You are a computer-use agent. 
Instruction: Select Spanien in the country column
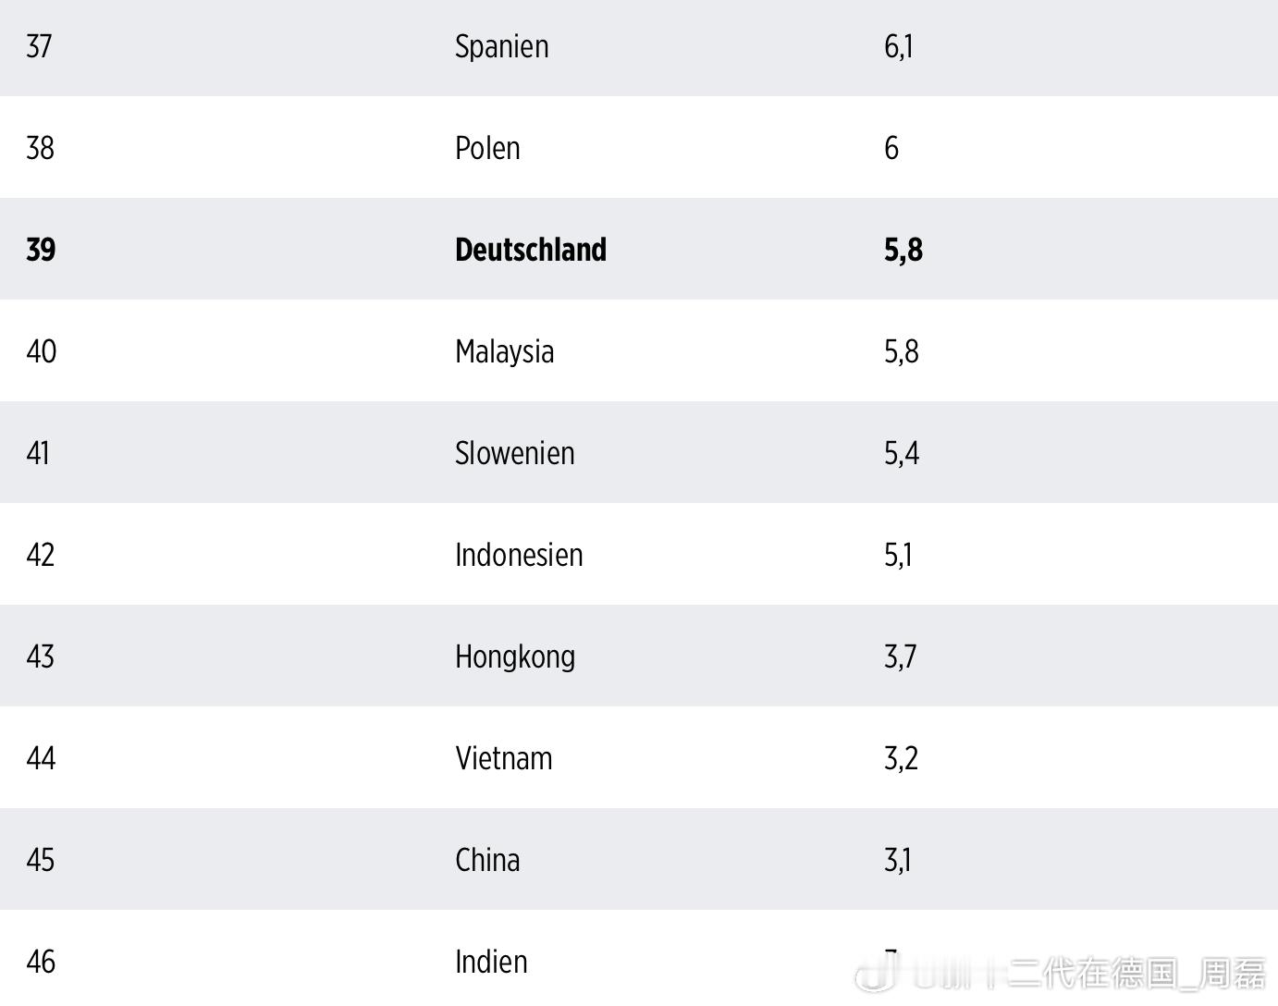502,47
